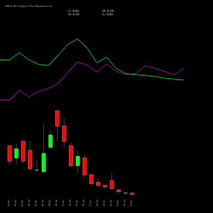The image size is (213, 213).
Task: Click the purple line's right end point
Action: 184,68
